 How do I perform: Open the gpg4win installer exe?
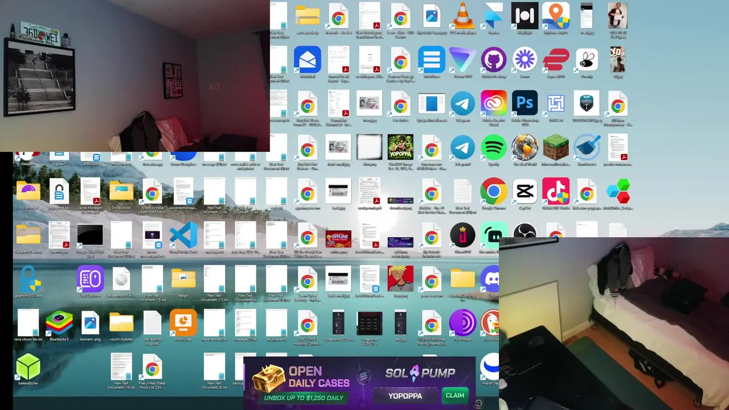tap(28, 280)
